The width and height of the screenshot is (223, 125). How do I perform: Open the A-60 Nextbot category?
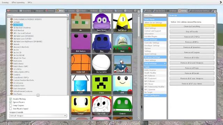(19, 30)
